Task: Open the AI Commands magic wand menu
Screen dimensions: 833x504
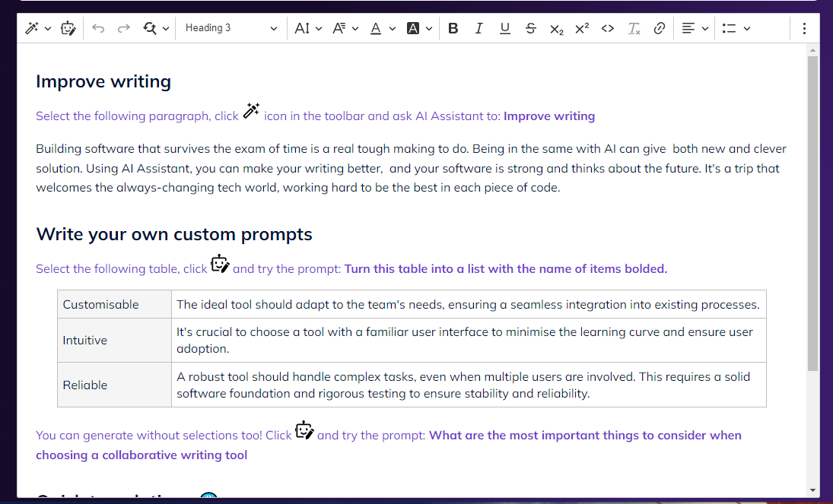Action: [37, 28]
